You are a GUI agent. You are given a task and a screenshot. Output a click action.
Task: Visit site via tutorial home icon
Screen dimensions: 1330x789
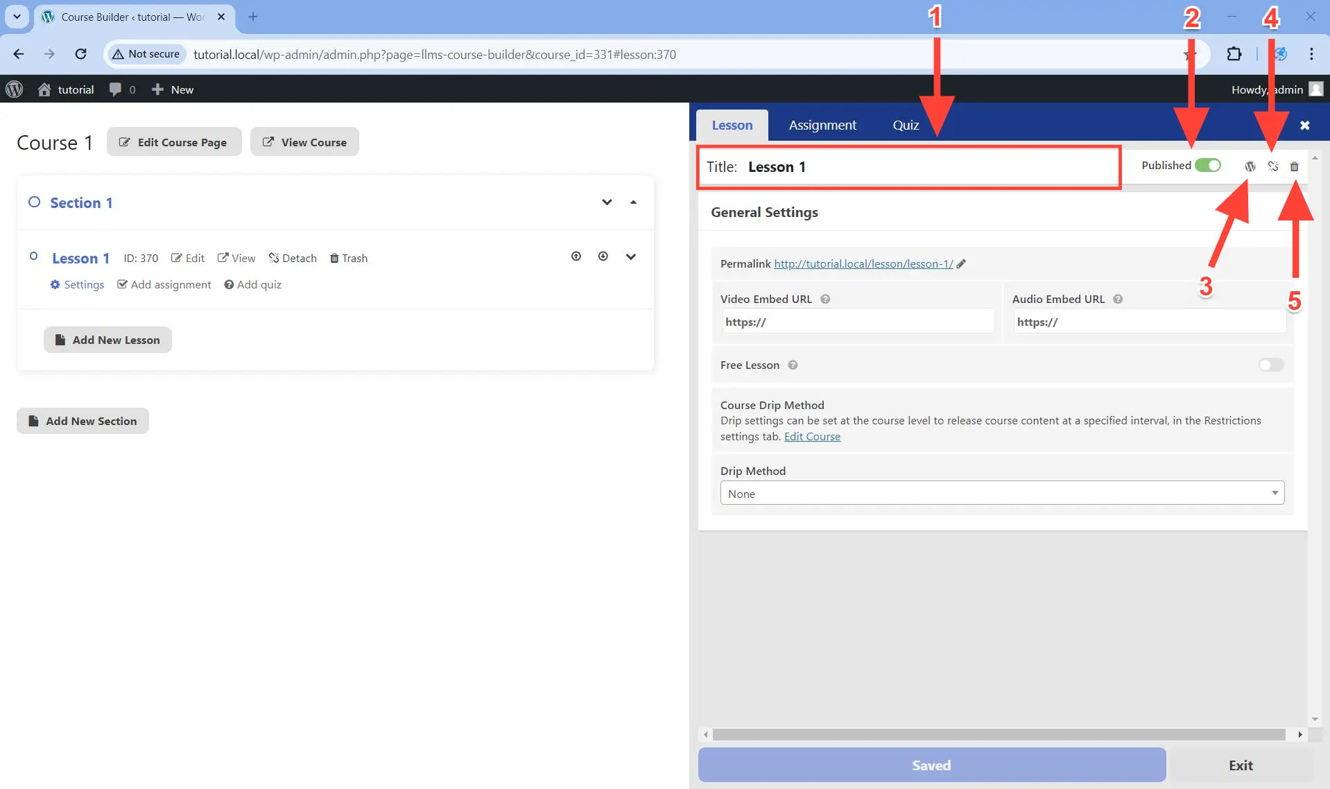(x=65, y=89)
